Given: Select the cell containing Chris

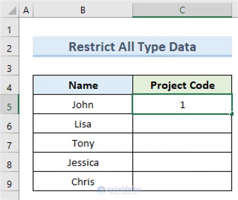Looking at the screenshot, I should coord(83,181).
